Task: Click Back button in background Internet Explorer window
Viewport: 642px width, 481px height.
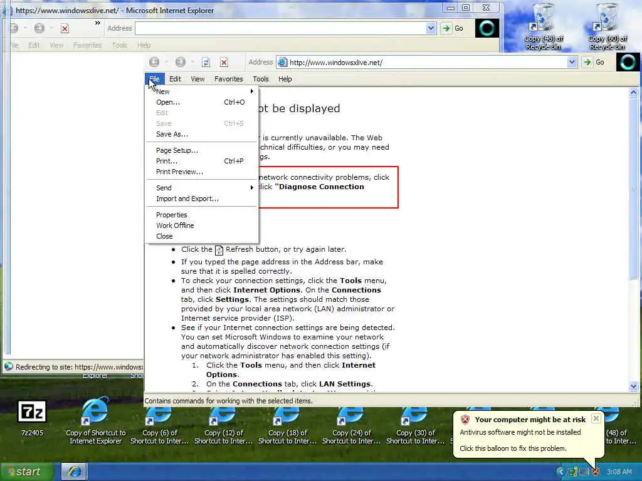Action: 14,28
